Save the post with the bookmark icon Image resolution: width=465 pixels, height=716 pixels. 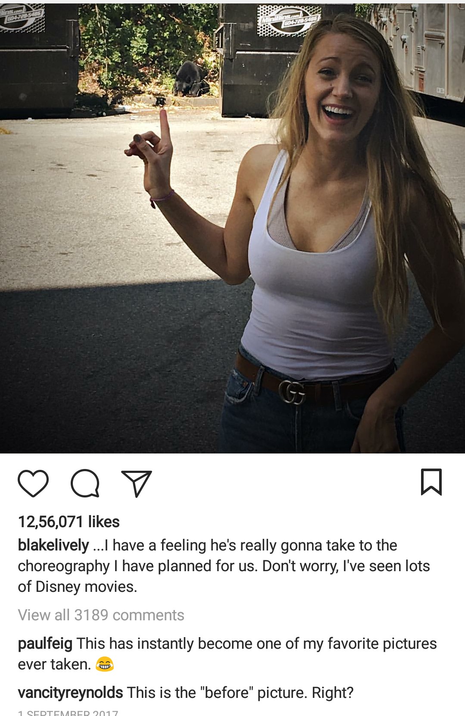(431, 482)
